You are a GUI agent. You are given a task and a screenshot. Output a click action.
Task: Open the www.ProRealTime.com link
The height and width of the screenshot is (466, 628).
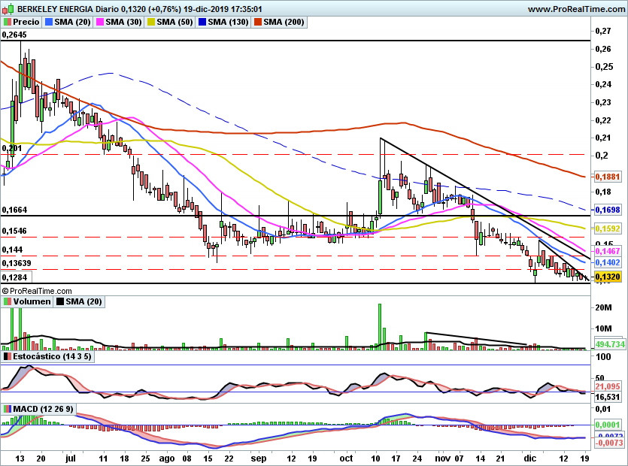pyautogui.click(x=575, y=9)
